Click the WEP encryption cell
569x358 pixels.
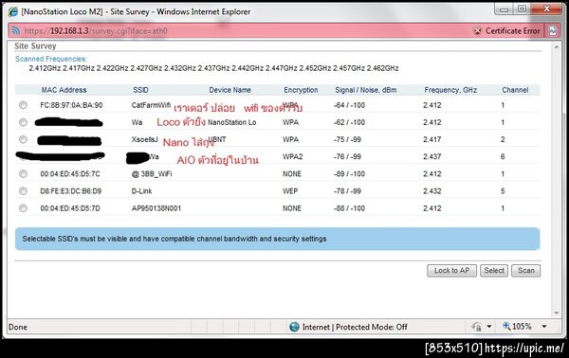pyautogui.click(x=290, y=191)
